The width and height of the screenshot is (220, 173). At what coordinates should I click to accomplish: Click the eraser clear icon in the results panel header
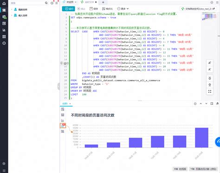217,103
